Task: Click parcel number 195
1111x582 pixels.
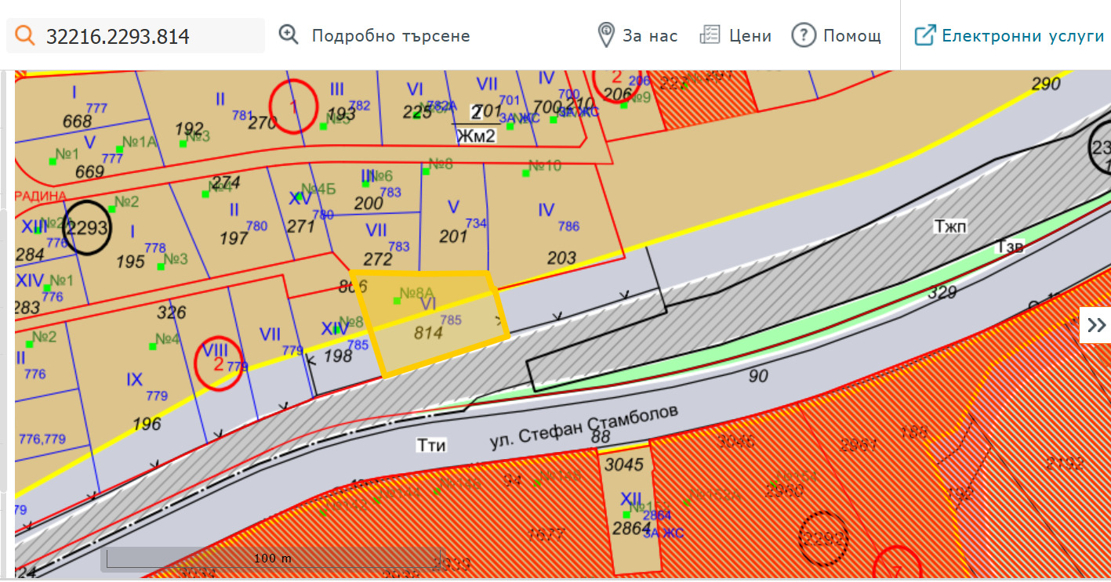Action: tap(130, 262)
